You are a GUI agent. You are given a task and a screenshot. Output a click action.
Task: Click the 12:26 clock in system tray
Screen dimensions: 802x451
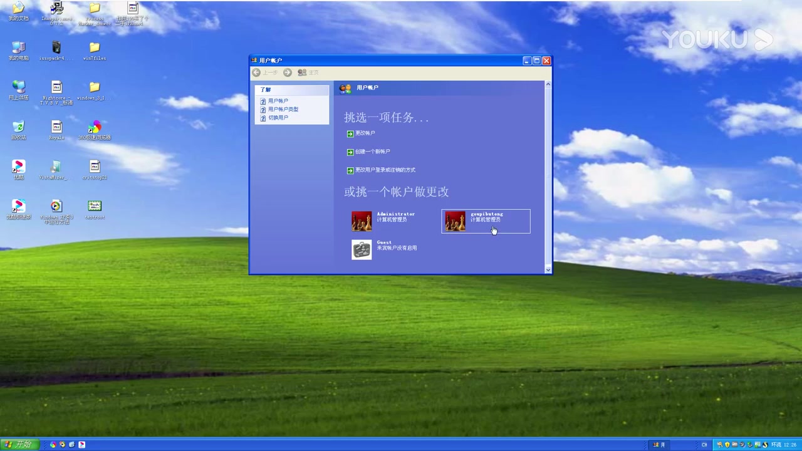(790, 445)
